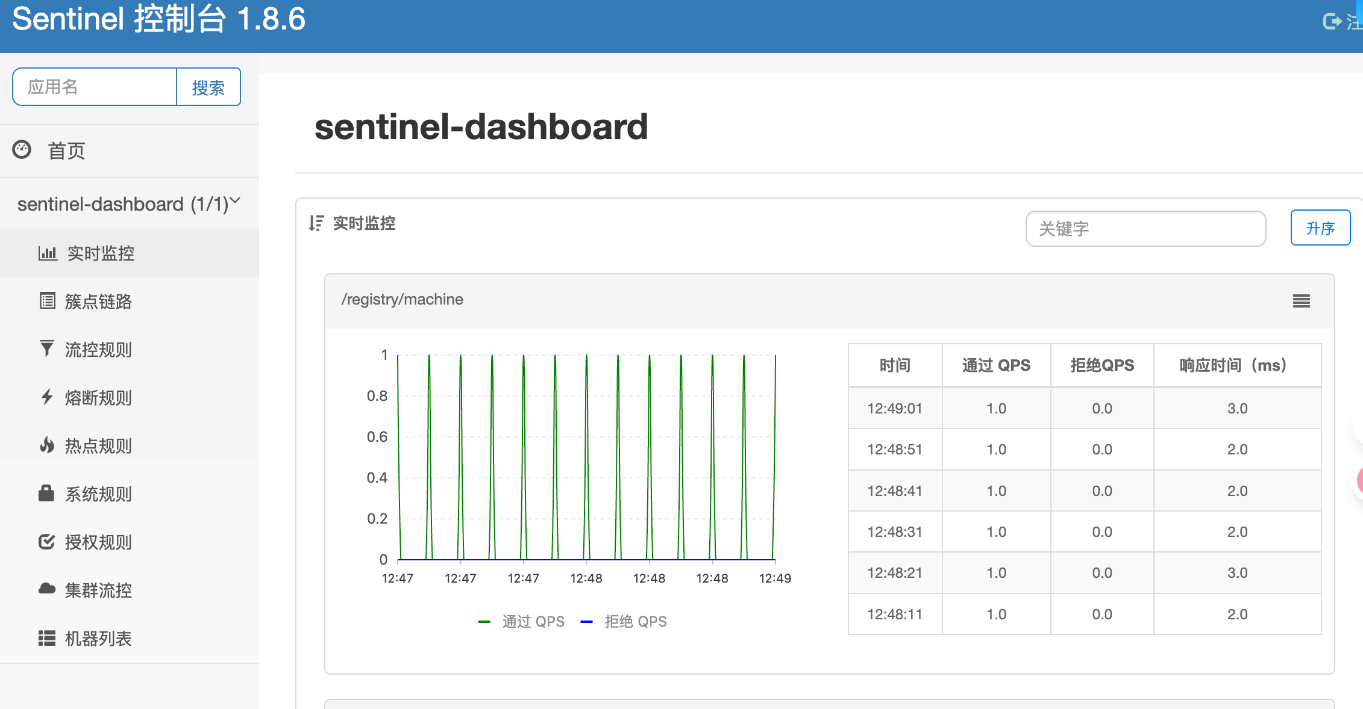Click 通过 QPS value in the 12:48:51 row
This screenshot has width=1363, height=709.
coord(996,450)
